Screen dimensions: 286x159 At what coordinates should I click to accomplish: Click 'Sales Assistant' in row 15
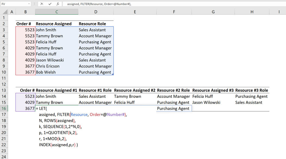pos(248,102)
